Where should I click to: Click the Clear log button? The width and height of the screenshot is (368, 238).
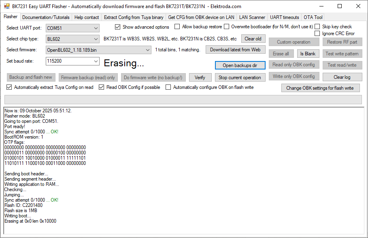point(342,77)
